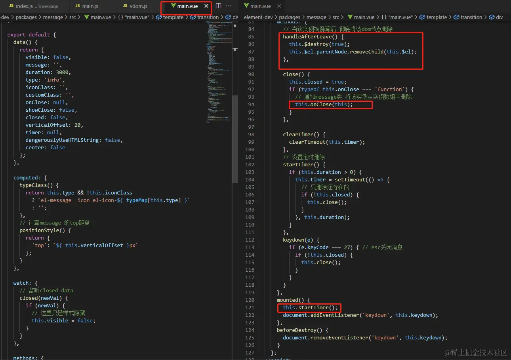Click 'verticalOffset: 20,' line

pos(55,125)
